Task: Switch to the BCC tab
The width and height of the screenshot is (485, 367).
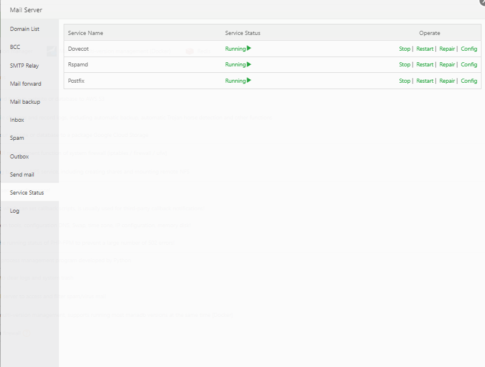Action: click(x=29, y=47)
